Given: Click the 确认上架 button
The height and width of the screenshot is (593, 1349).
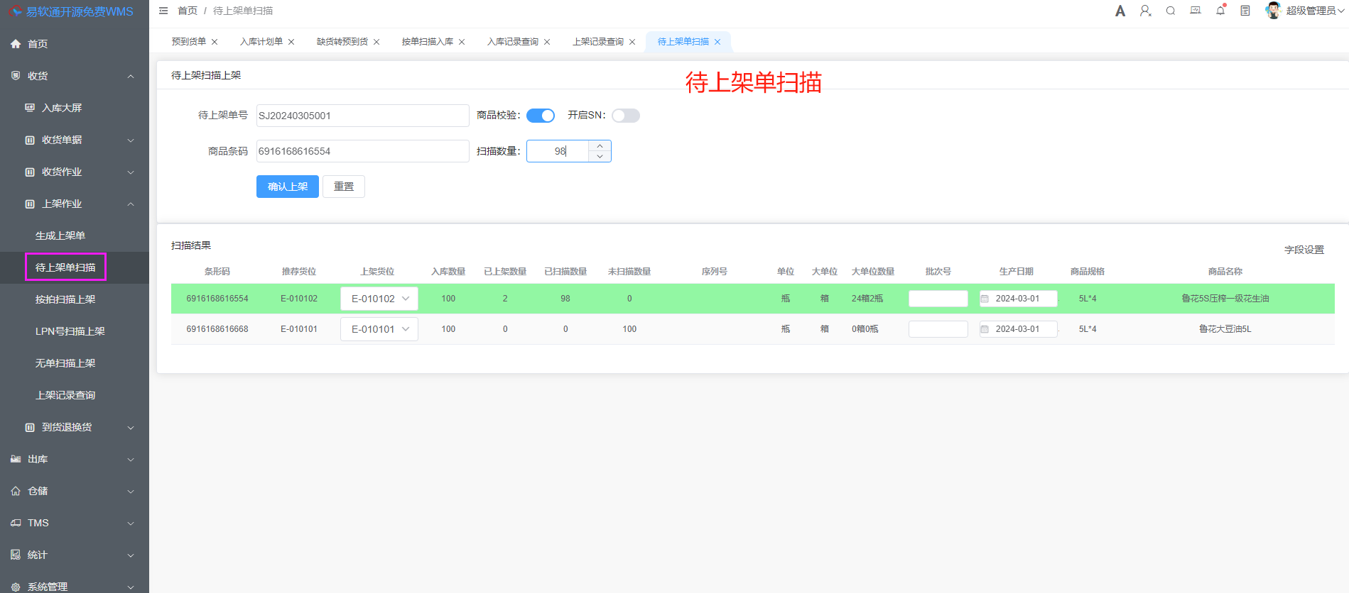Looking at the screenshot, I should coord(288,187).
